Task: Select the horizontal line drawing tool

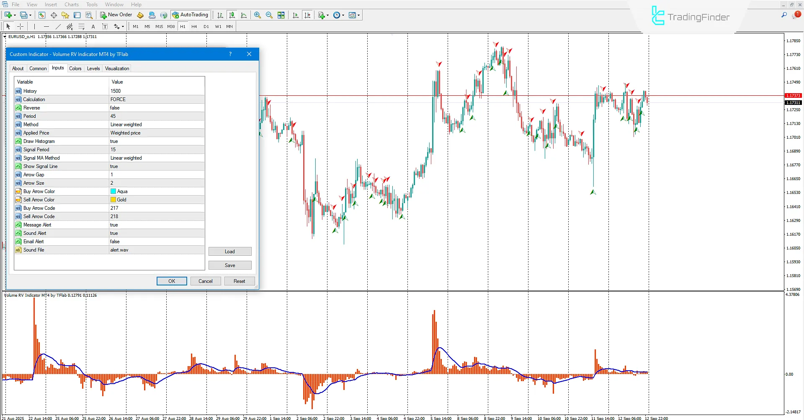Action: [x=46, y=26]
